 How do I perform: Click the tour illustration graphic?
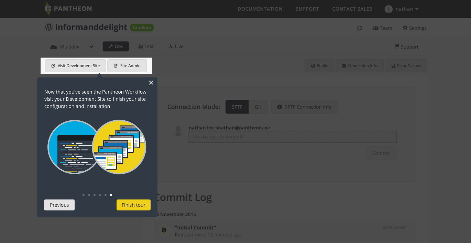pos(97,147)
